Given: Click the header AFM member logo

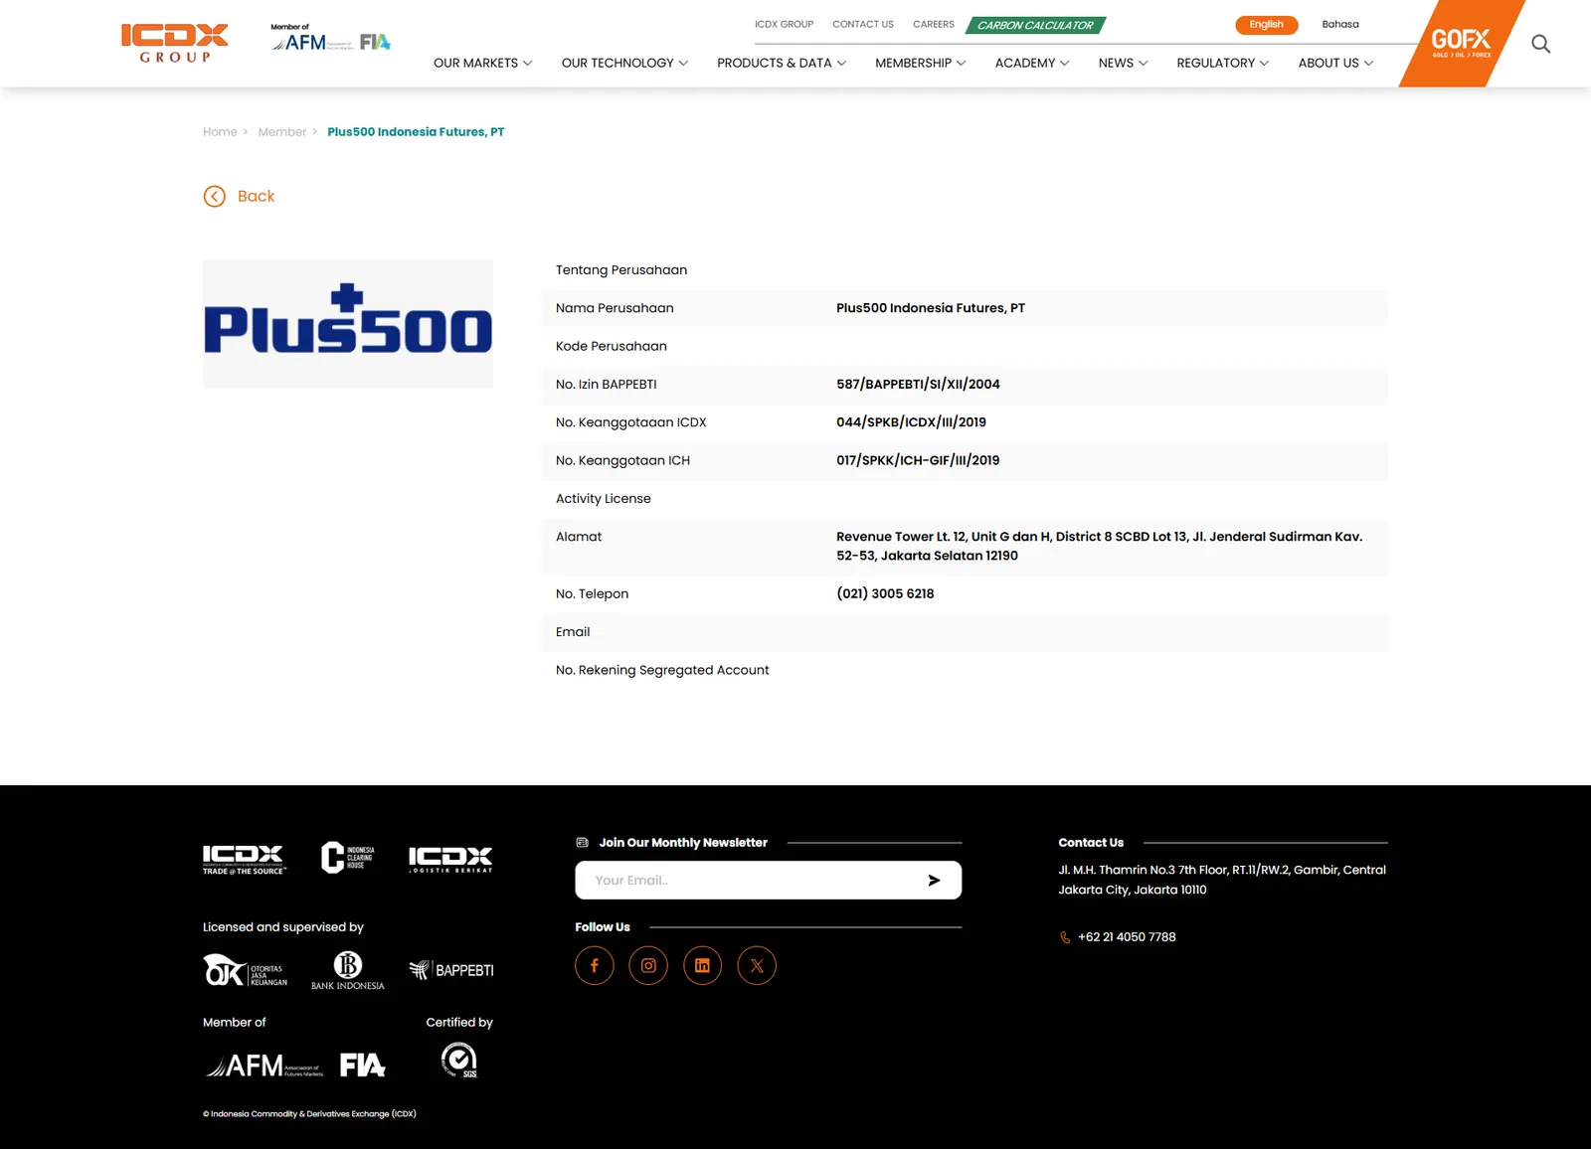Looking at the screenshot, I should click(x=312, y=40).
